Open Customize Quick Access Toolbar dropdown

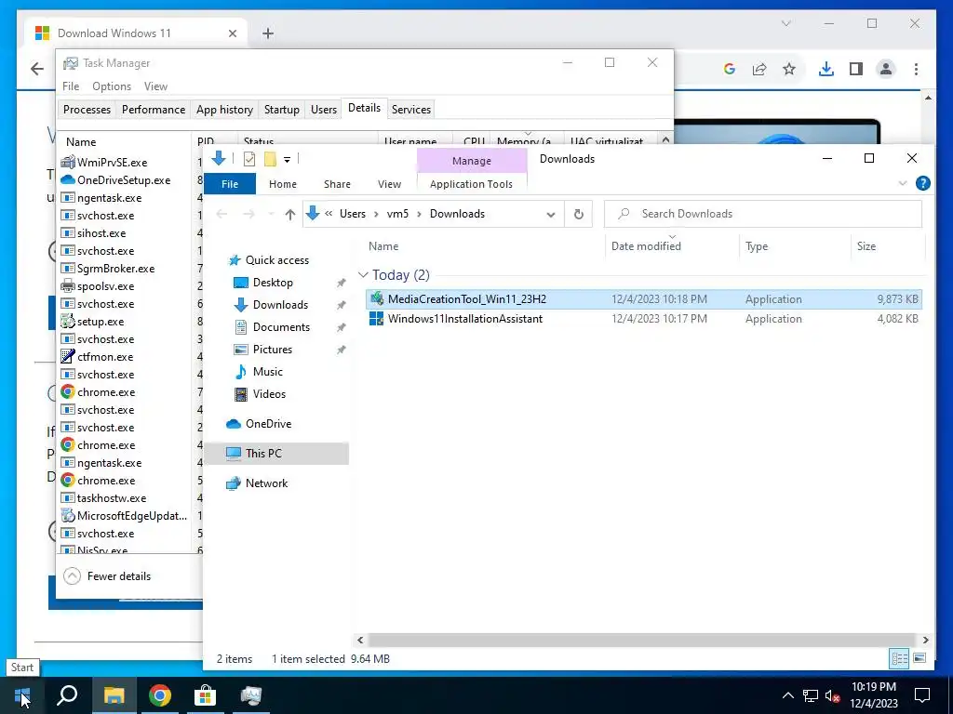point(287,160)
